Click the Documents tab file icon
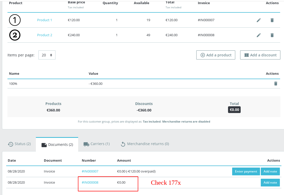The width and height of the screenshot is (284, 195). click(x=44, y=145)
